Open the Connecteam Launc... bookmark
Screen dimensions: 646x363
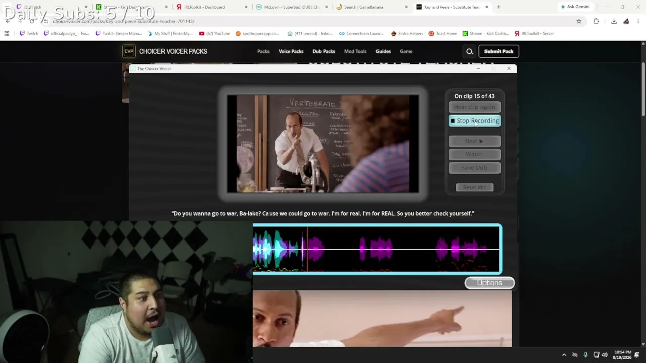pos(361,33)
